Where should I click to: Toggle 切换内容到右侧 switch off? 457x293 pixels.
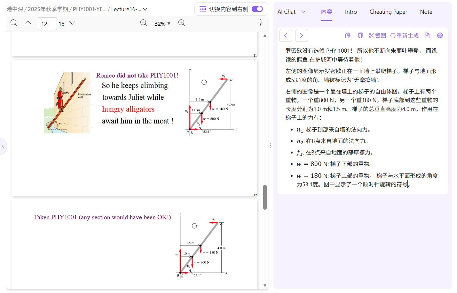257,9
